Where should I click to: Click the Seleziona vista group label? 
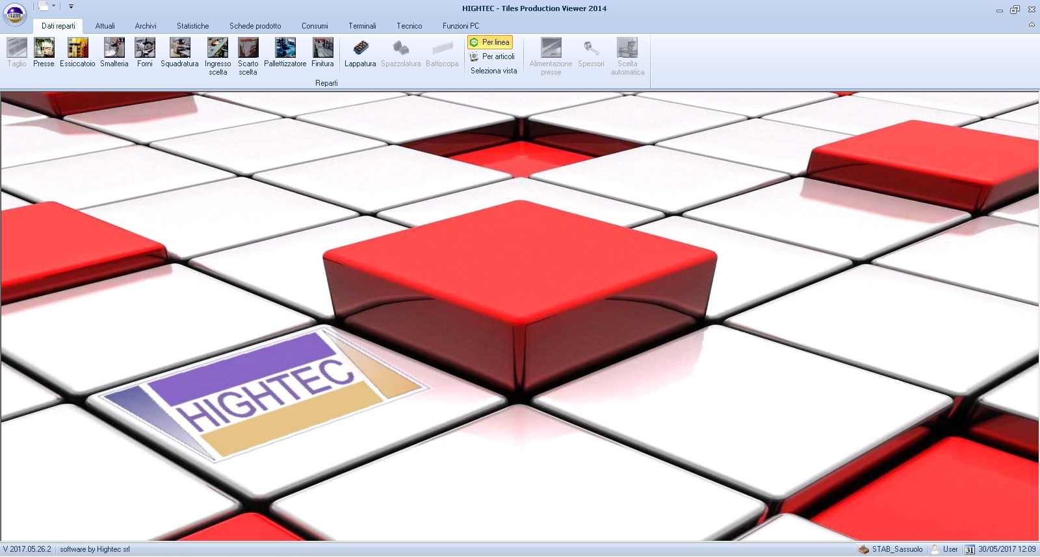[494, 71]
